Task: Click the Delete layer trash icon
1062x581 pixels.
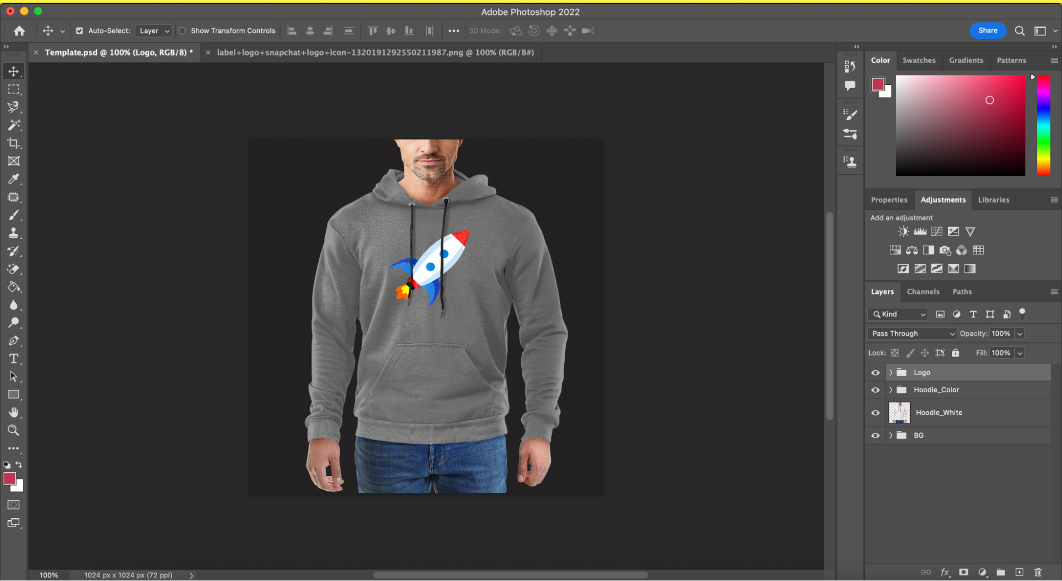Action: click(x=1038, y=572)
